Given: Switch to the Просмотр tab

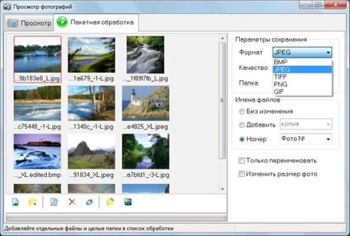Looking at the screenshot, I should [x=29, y=23].
